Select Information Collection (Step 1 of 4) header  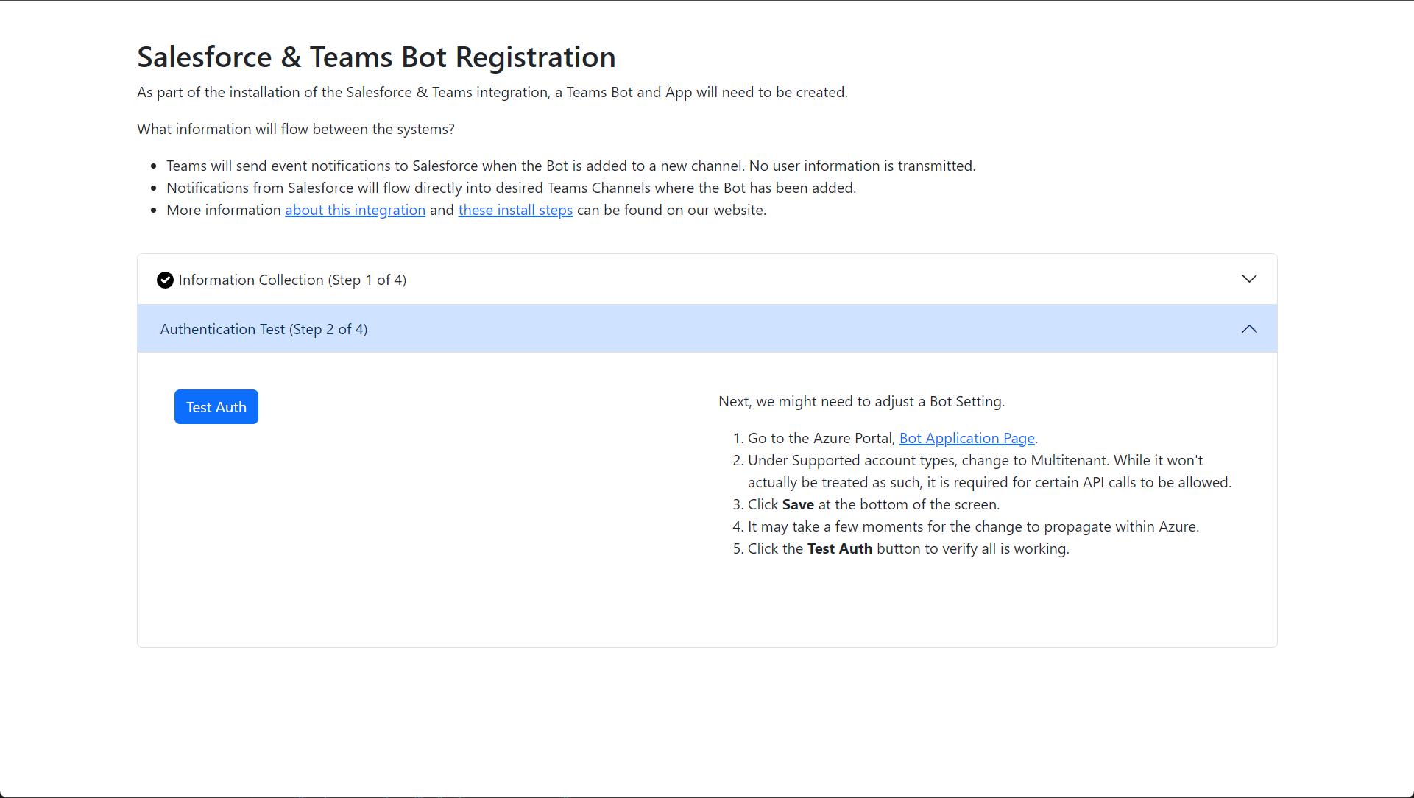[707, 279]
